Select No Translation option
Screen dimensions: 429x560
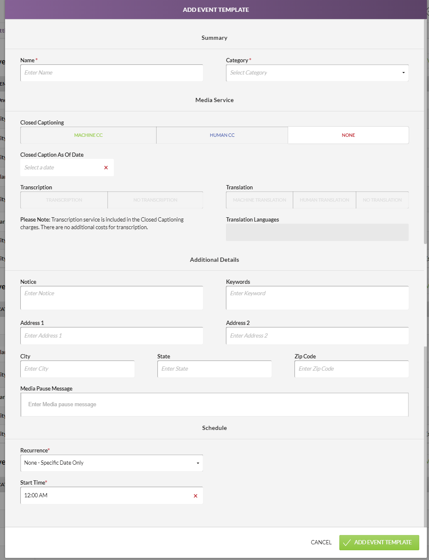pyautogui.click(x=382, y=200)
